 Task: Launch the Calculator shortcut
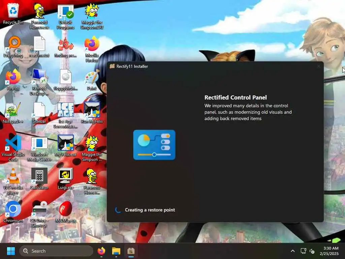click(x=39, y=179)
